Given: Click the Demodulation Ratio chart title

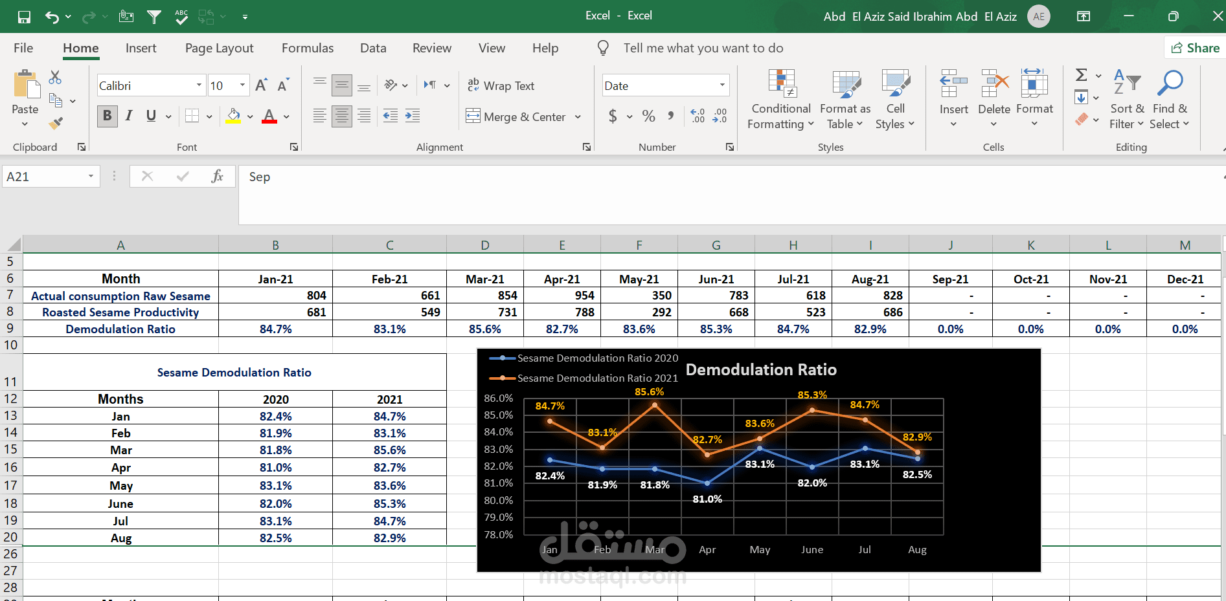Looking at the screenshot, I should tap(761, 369).
